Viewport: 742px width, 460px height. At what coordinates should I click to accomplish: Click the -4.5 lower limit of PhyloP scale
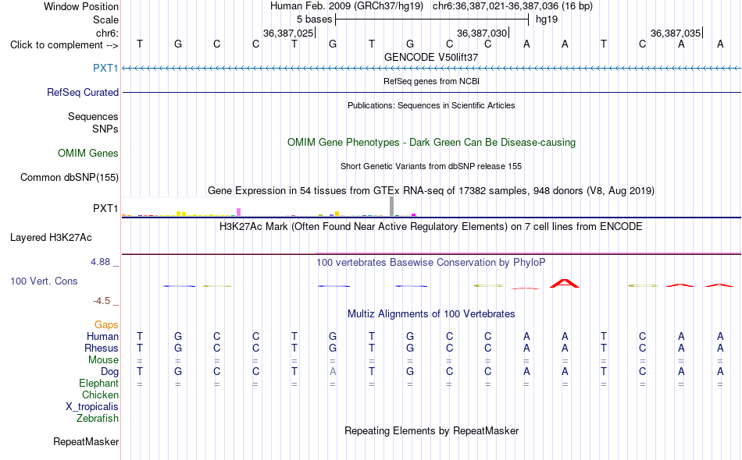tap(102, 301)
